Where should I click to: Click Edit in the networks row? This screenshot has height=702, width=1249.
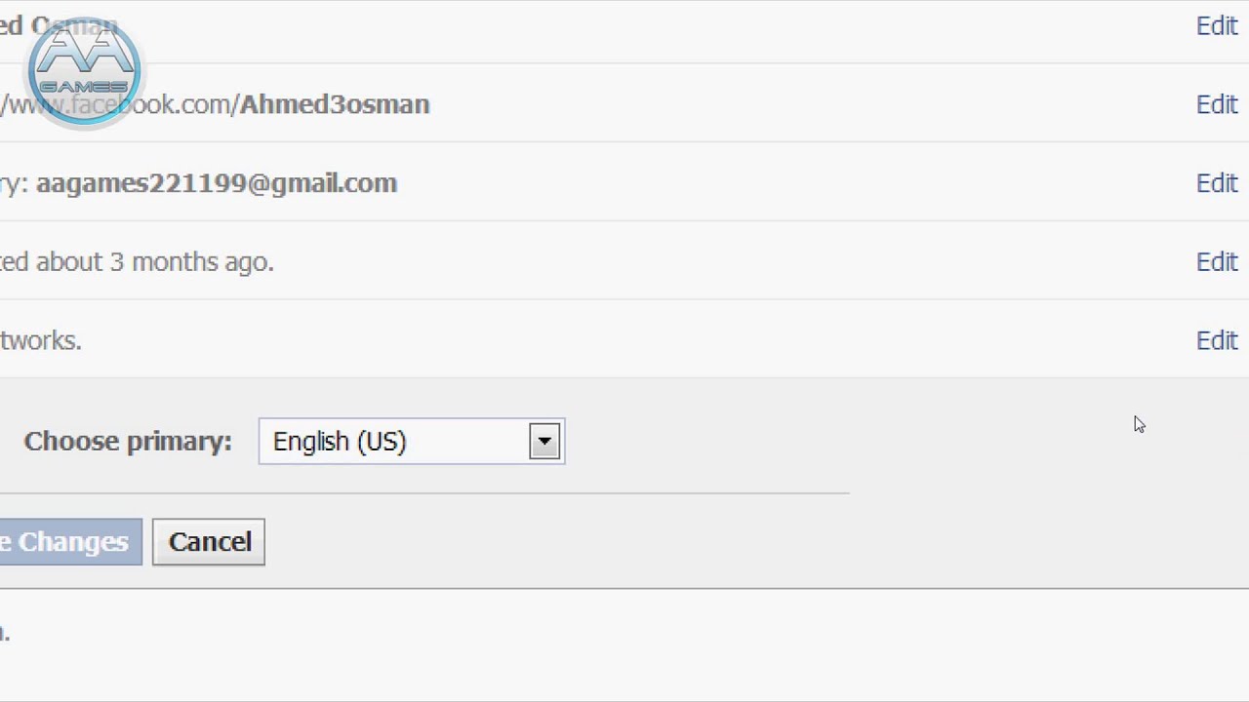click(1216, 340)
